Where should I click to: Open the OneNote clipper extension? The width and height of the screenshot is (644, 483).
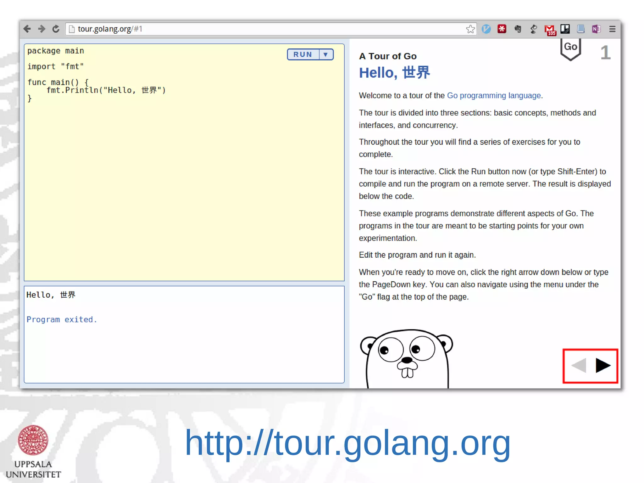click(x=596, y=29)
